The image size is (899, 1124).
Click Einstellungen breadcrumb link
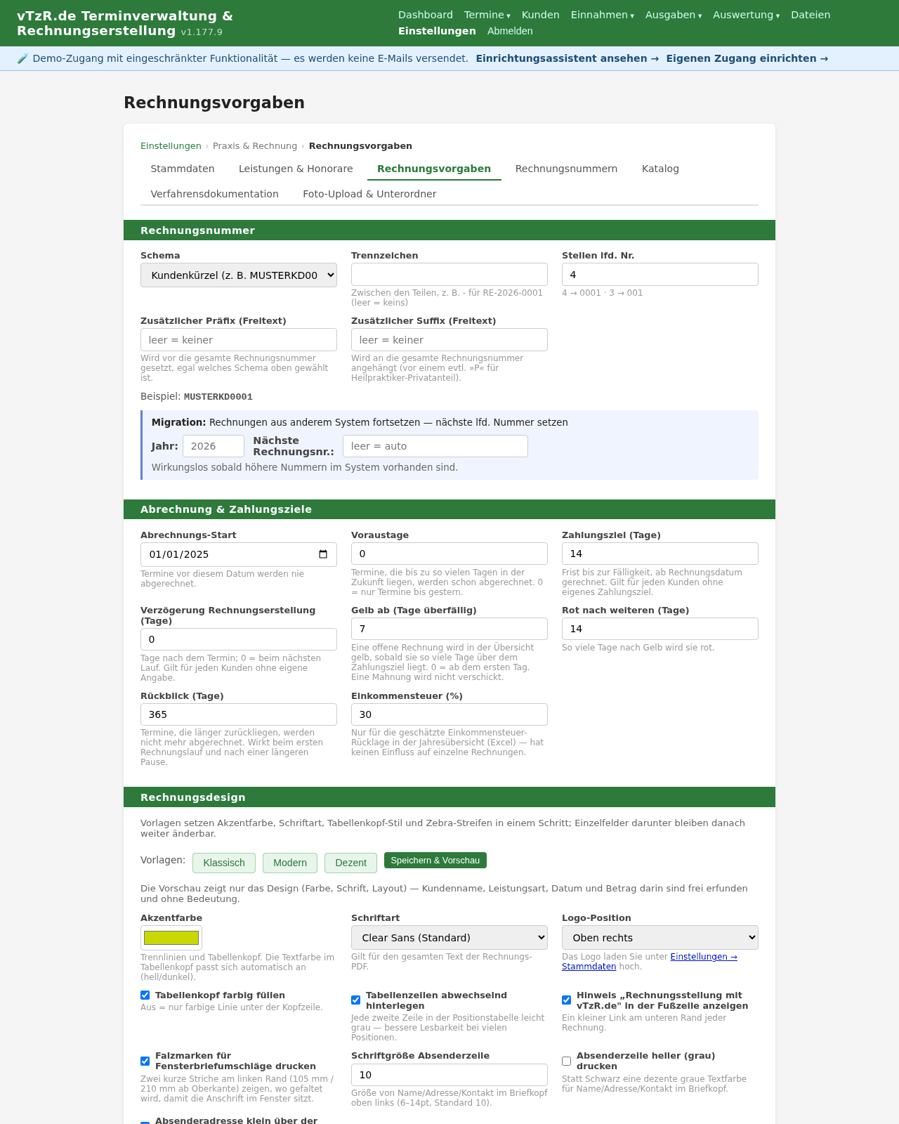[171, 146]
